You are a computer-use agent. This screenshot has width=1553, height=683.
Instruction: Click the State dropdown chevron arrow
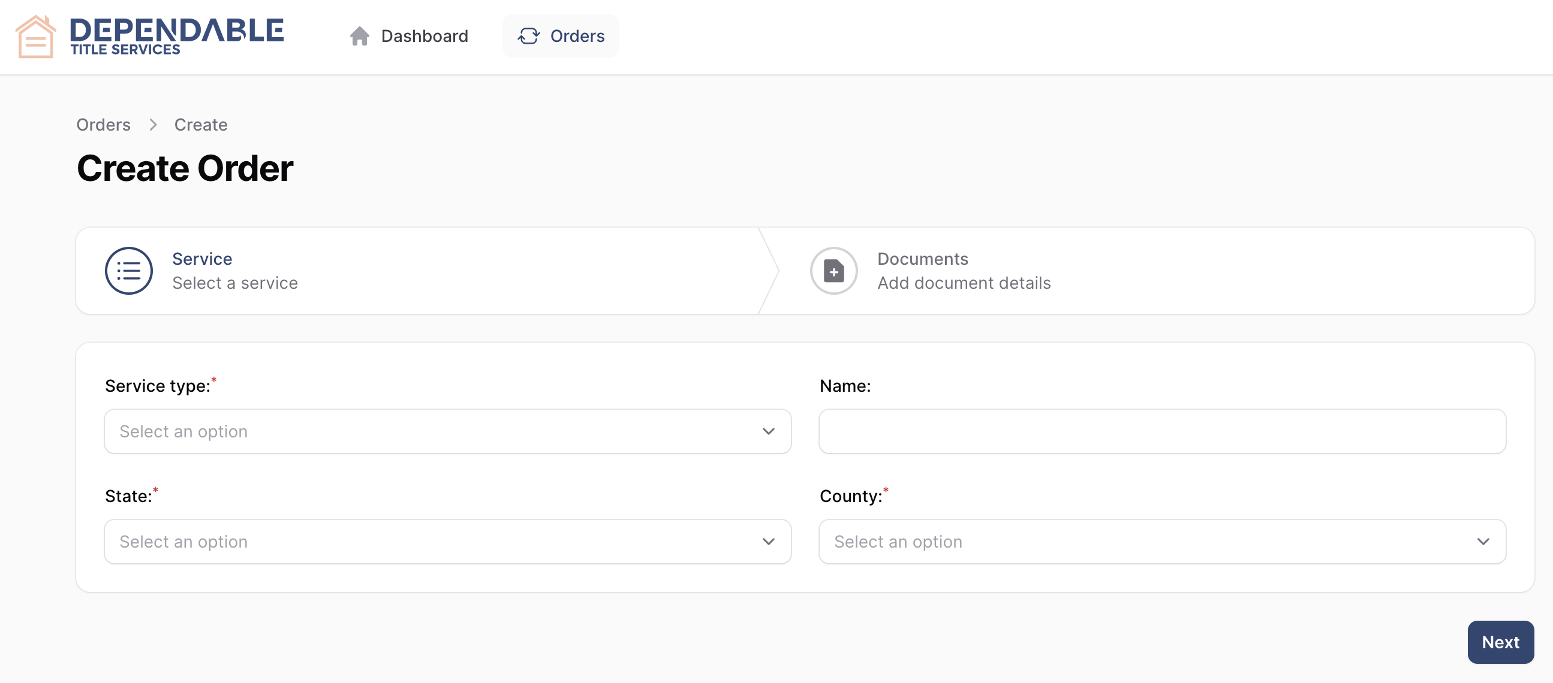(768, 542)
